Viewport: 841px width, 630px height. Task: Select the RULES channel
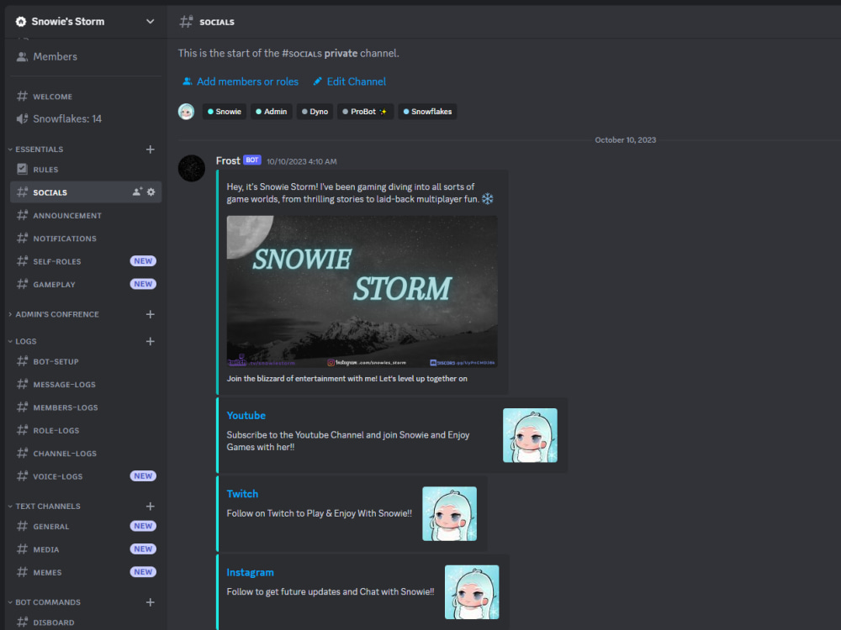(x=45, y=169)
